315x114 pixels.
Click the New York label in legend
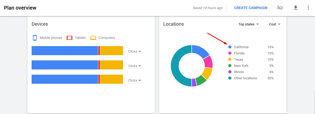241,66
